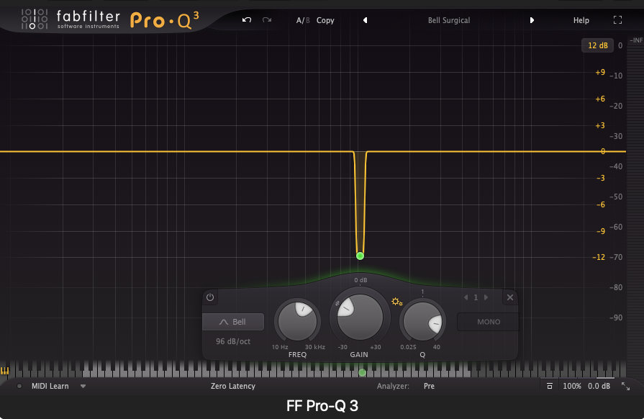This screenshot has width=644, height=419.
Task: Click the resize interface corner icon
Action: click(x=625, y=386)
